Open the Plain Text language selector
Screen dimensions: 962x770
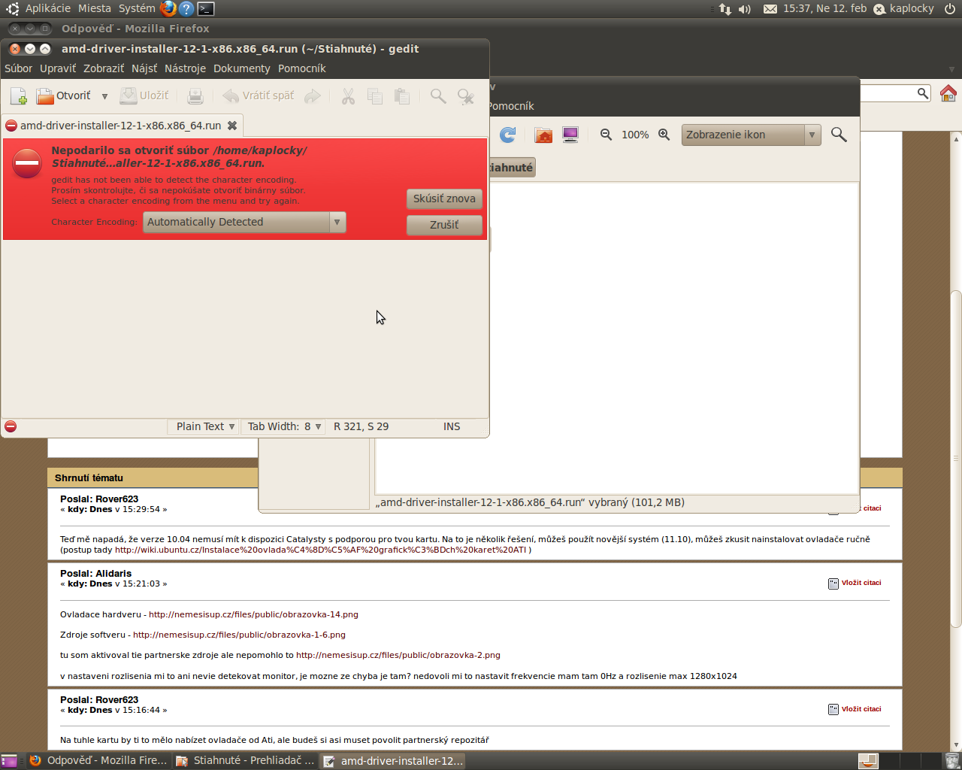(x=206, y=426)
